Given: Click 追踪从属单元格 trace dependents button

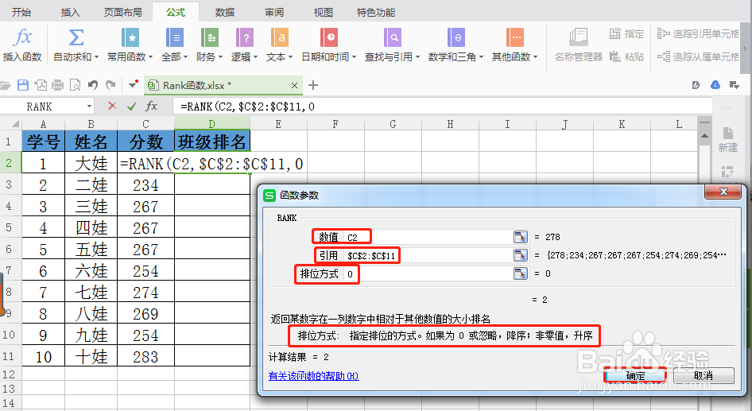Looking at the screenshot, I should (x=698, y=56).
